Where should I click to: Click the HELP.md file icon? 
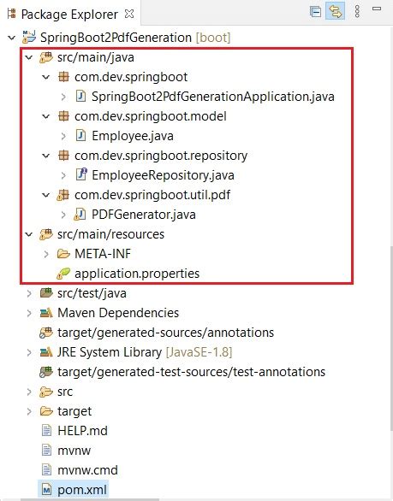pyautogui.click(x=47, y=430)
